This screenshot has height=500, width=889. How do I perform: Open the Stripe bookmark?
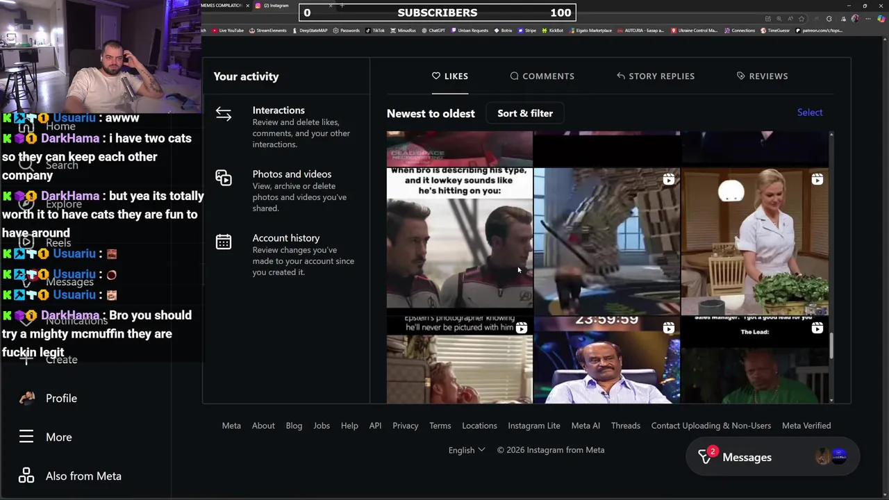tap(527, 31)
